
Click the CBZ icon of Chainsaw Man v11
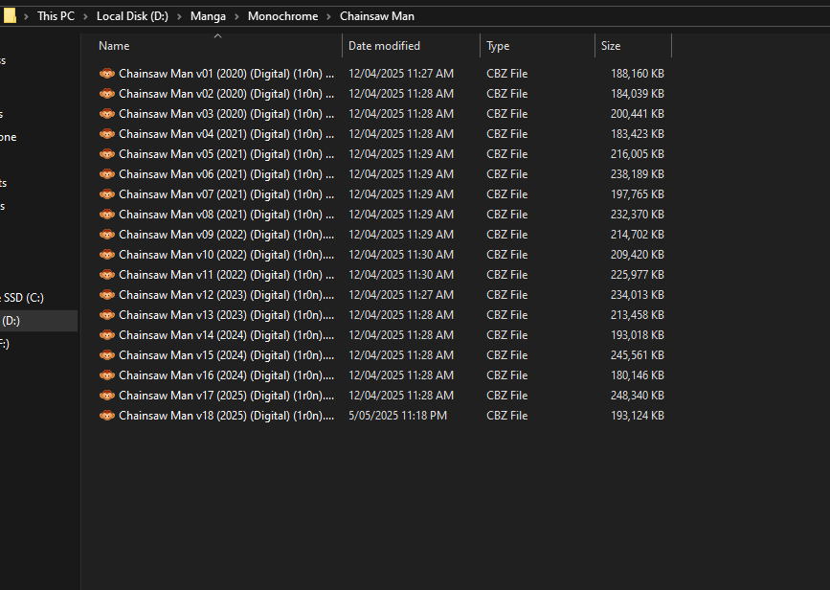pyautogui.click(x=107, y=275)
